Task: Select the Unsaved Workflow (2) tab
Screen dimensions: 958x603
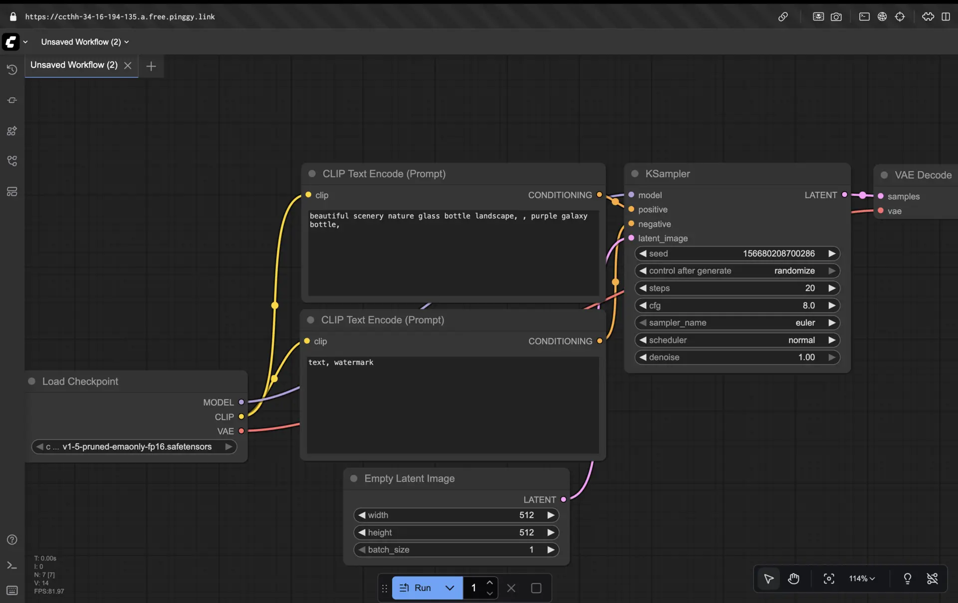Action: pos(73,65)
